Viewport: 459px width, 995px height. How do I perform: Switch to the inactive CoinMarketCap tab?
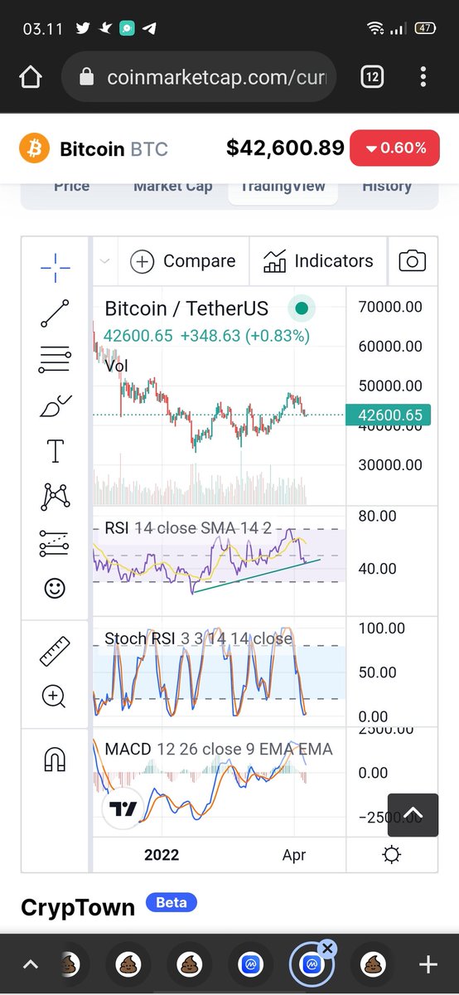coord(249,964)
